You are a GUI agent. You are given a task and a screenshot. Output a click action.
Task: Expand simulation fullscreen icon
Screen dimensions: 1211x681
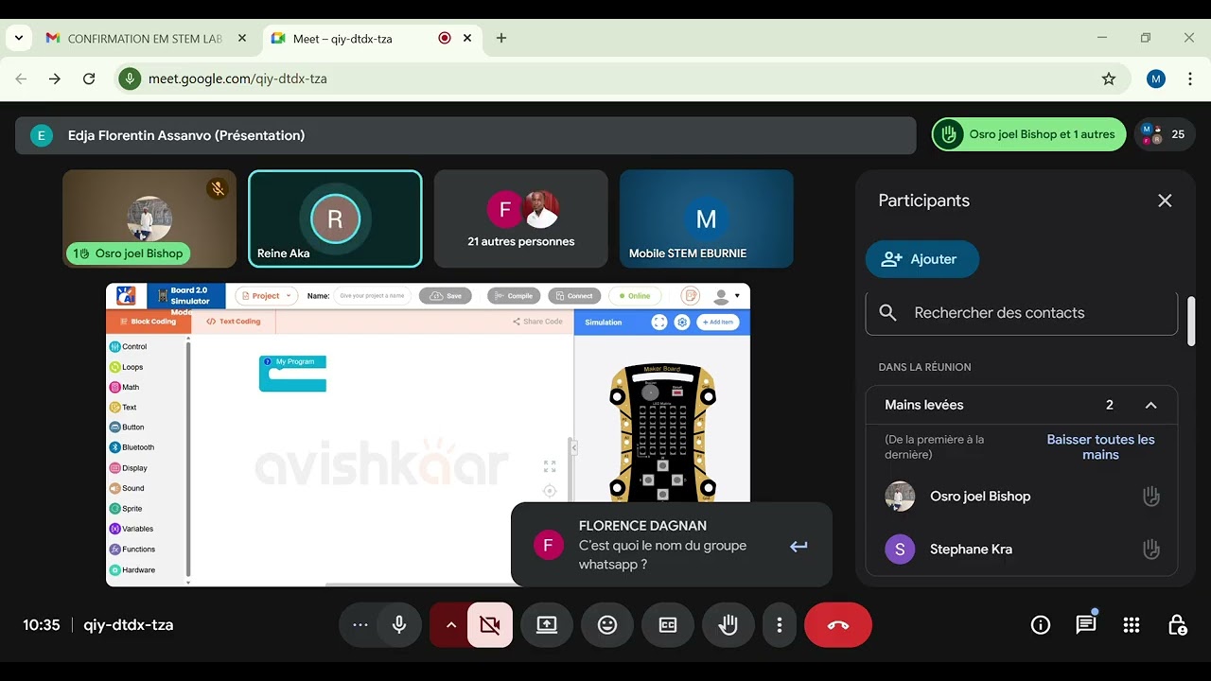[x=659, y=323]
